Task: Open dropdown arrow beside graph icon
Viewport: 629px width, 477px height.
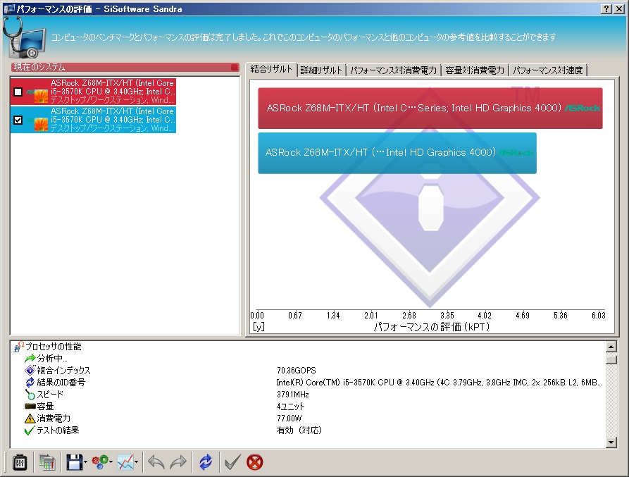Action: click(137, 463)
